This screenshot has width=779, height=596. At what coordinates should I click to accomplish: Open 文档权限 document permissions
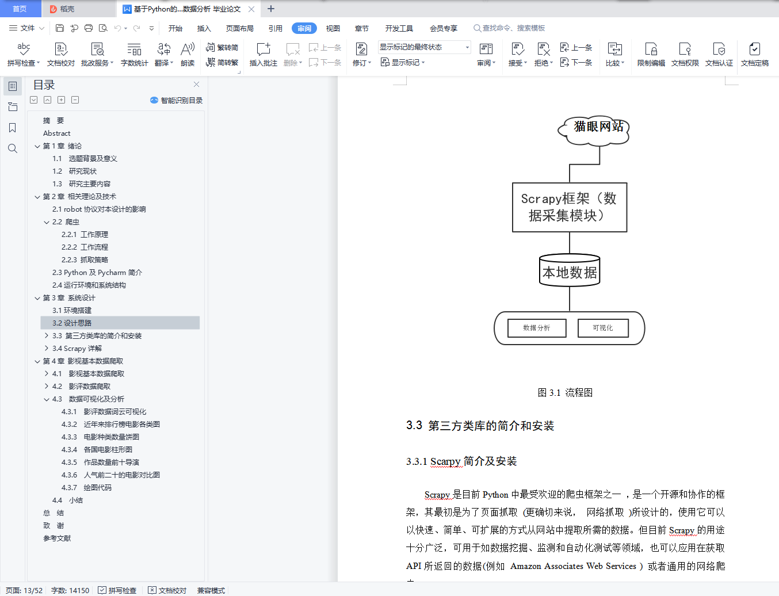[685, 55]
